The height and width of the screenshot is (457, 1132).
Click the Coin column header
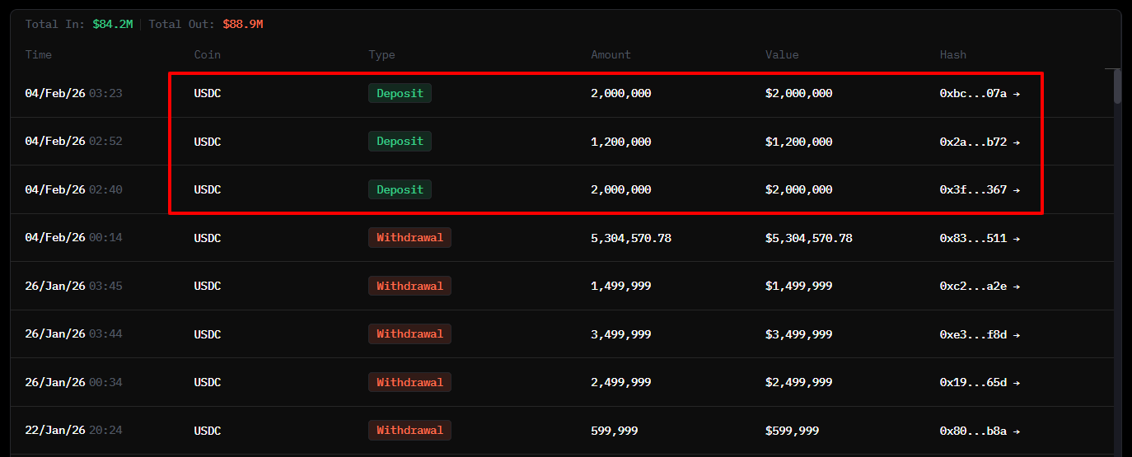click(207, 55)
